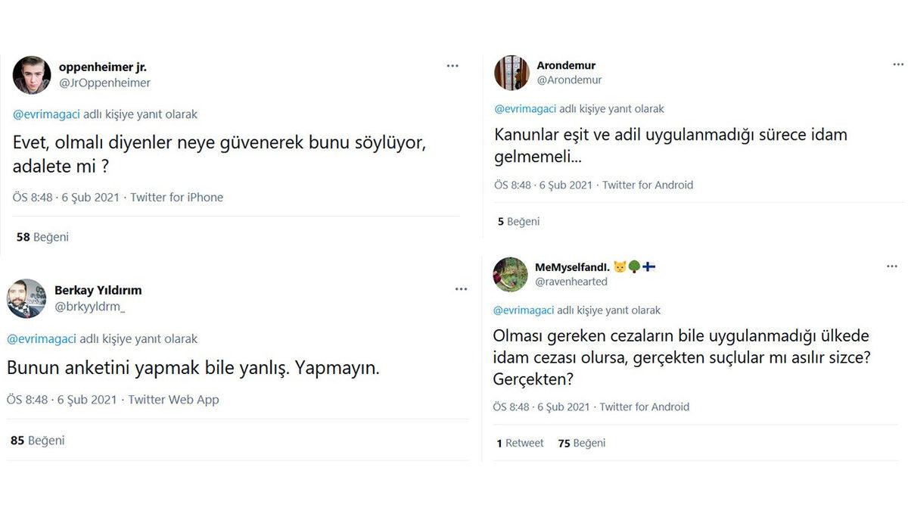
Task: View the 1 Retweet list
Action: pyautogui.click(x=520, y=442)
